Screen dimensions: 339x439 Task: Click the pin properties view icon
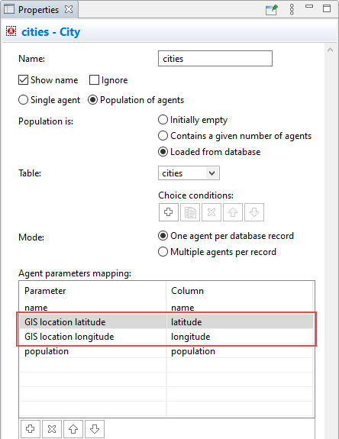pyautogui.click(x=271, y=9)
